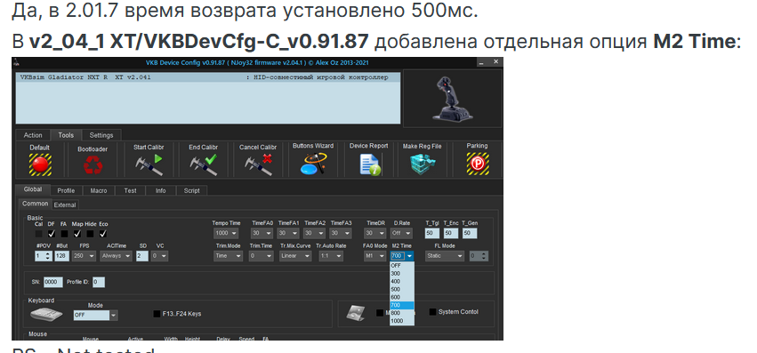The height and width of the screenshot is (353, 757).
Task: Finish calibration via End Calibr icon
Action: pyautogui.click(x=203, y=164)
